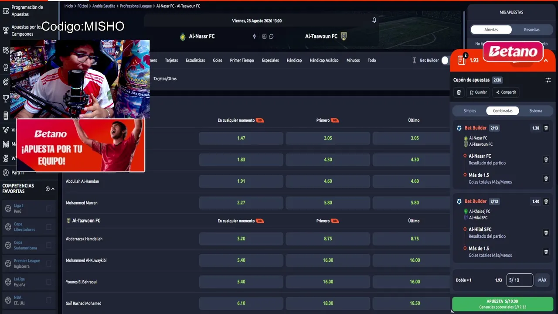Clear the whole bet slip with trash icon

click(x=459, y=92)
